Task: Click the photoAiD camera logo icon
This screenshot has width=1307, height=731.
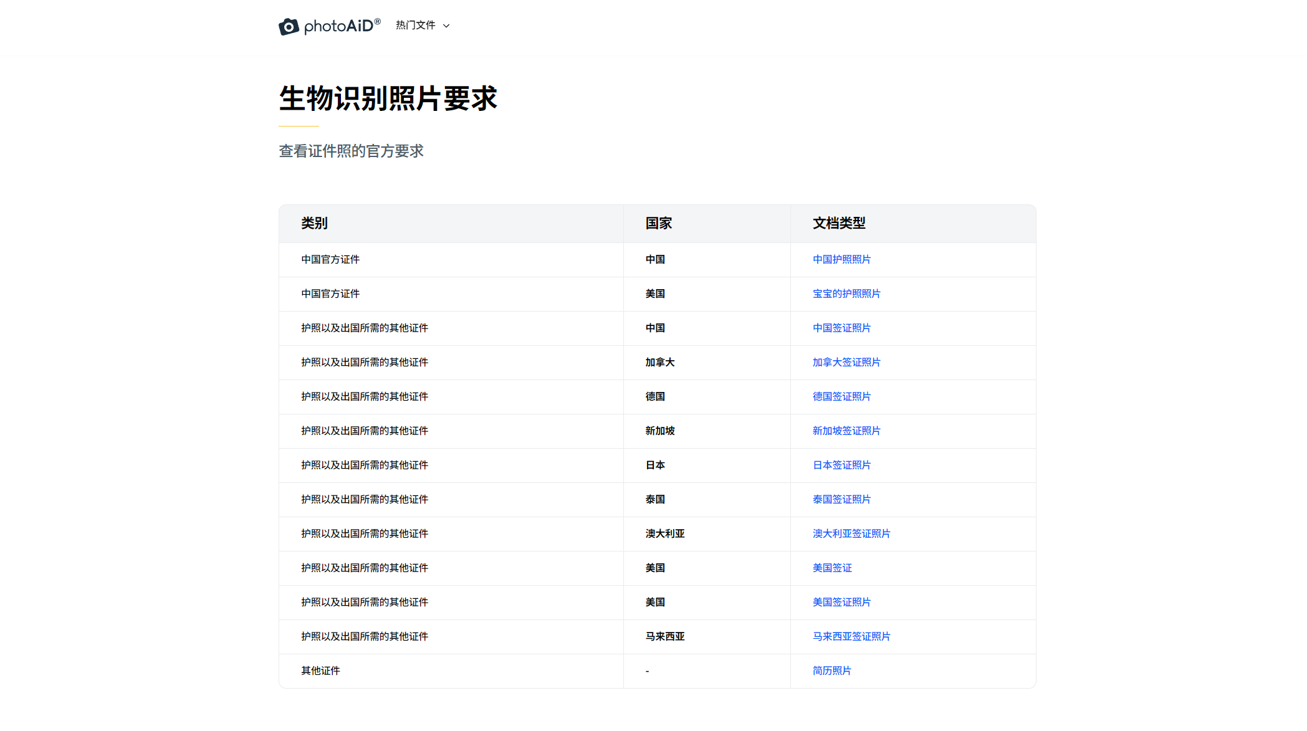Action: tap(288, 26)
